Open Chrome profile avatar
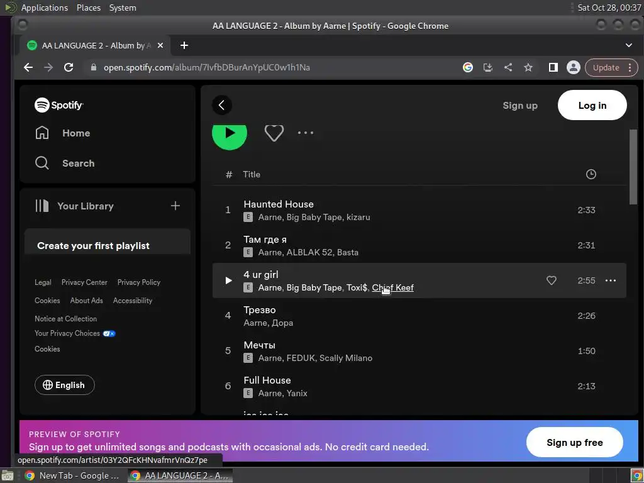Screen dimensions: 644x483 [x=574, y=67]
